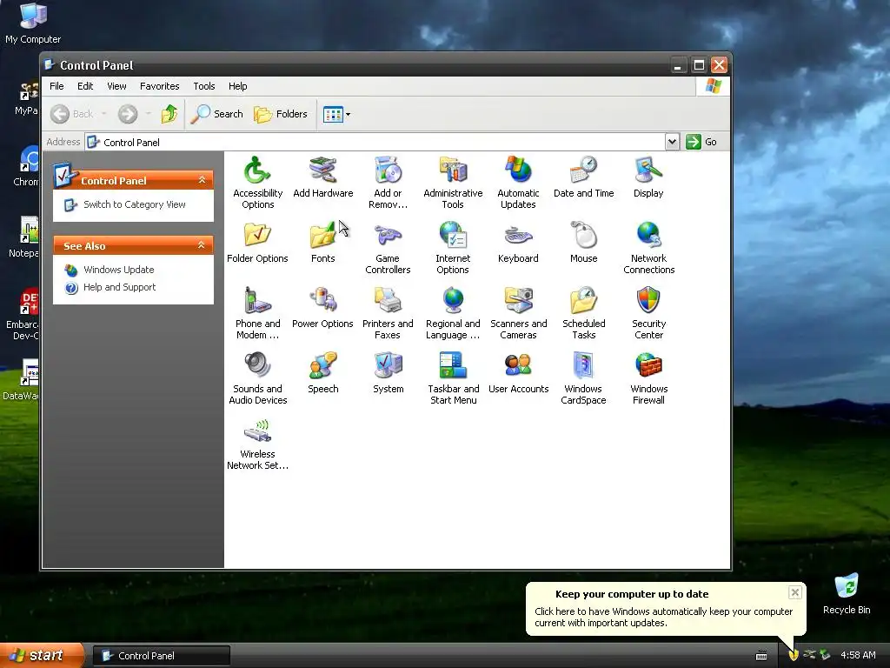Image resolution: width=890 pixels, height=668 pixels.
Task: Select Add or Remove Programs icon
Action: (x=388, y=183)
